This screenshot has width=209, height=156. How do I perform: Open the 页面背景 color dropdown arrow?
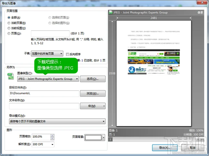(104, 138)
